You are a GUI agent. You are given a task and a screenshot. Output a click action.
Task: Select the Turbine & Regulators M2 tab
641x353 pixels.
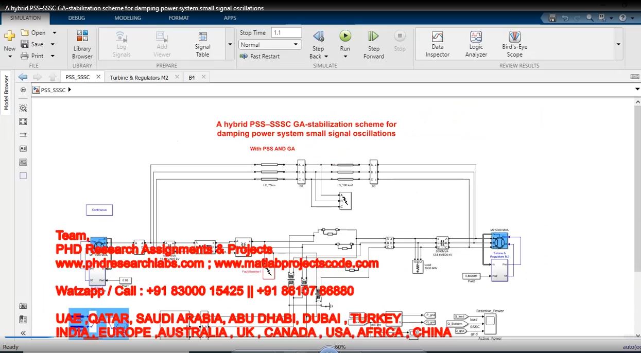138,78
